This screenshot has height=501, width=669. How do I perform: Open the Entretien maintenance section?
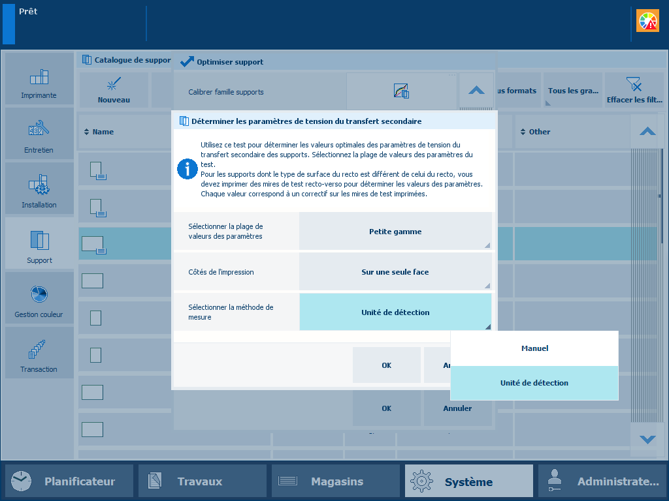[39, 134]
